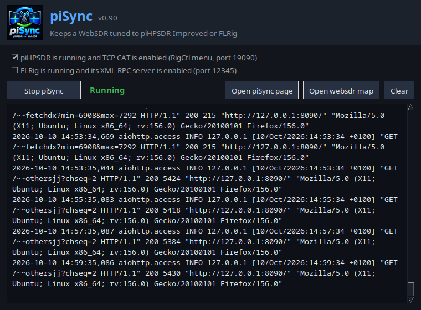Click the log scrollbar up arrow

410,107
